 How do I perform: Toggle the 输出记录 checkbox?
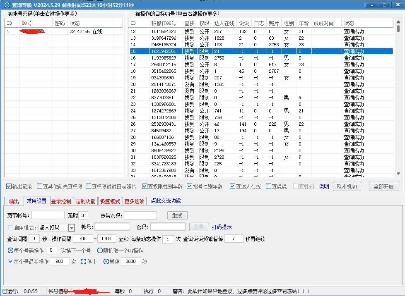point(9,186)
